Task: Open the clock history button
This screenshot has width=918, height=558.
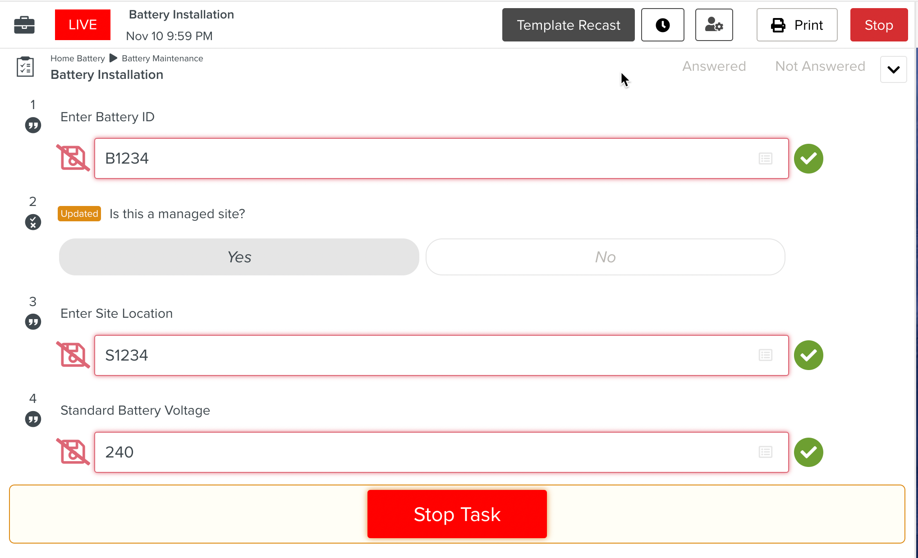Action: (662, 25)
